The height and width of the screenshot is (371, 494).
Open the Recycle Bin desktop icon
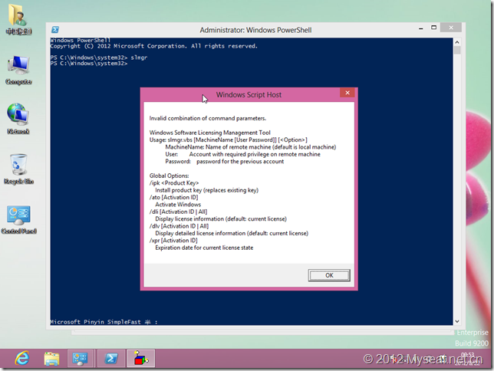point(18,169)
